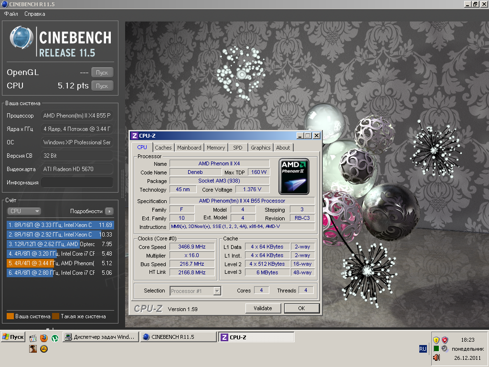
Task: Click the ATI Radeon HD 5670 field
Action: tap(77, 169)
